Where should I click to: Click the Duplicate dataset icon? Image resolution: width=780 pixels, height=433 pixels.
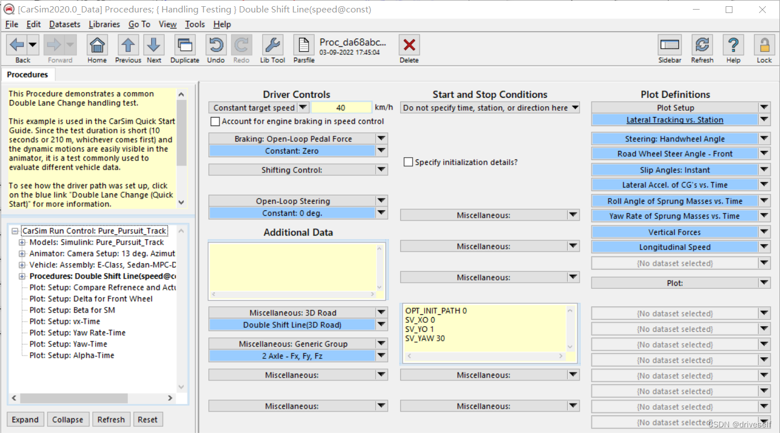coord(185,45)
